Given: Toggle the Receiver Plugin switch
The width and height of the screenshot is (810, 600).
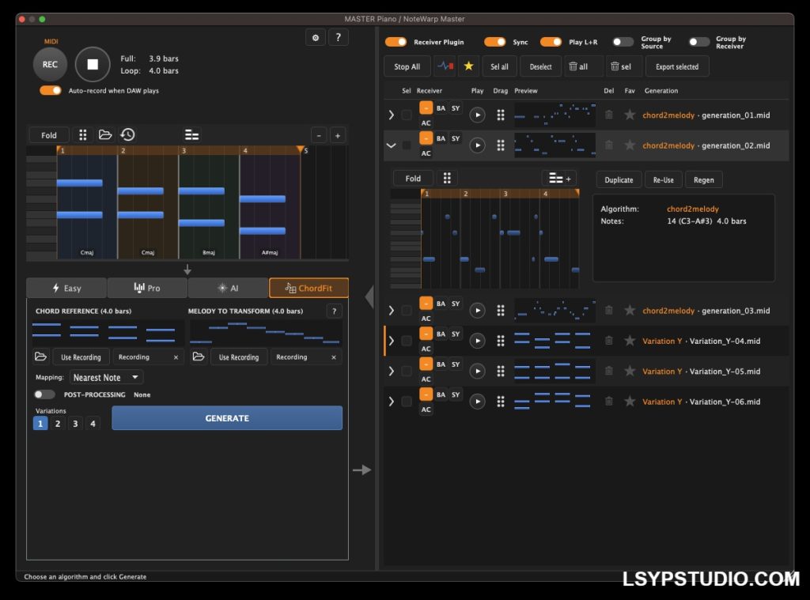Looking at the screenshot, I should 396,42.
